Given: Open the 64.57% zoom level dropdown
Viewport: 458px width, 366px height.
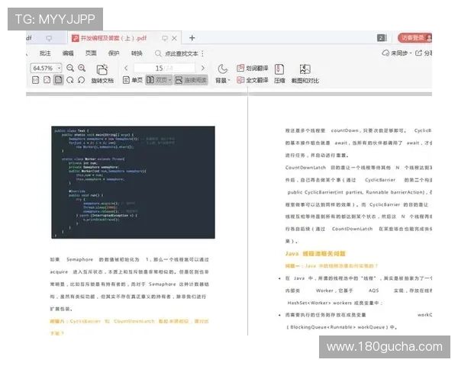Looking at the screenshot, I should 47,68.
